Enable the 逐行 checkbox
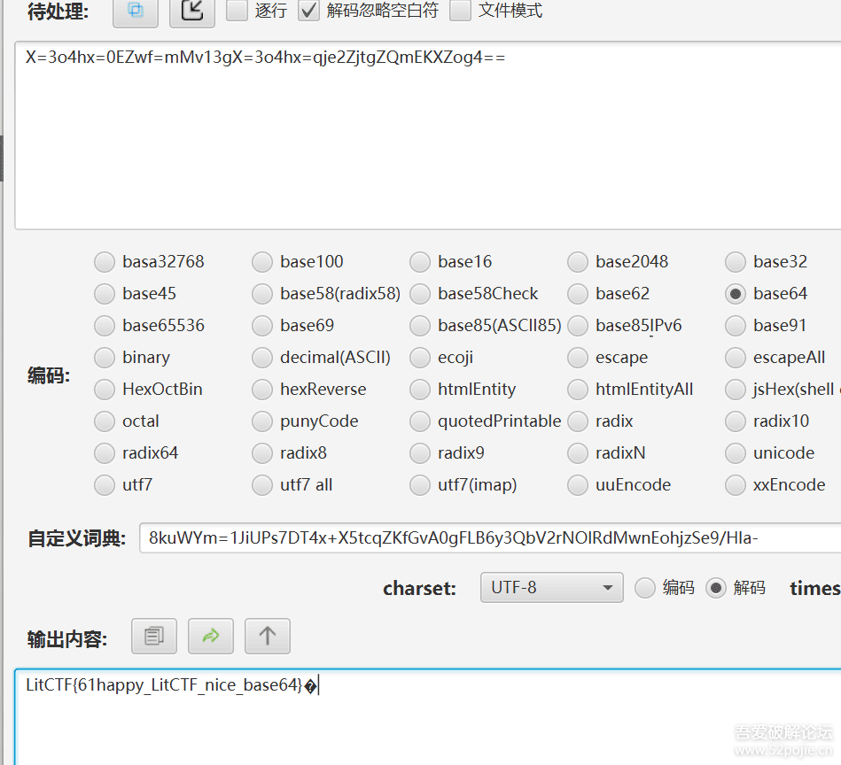The image size is (841, 765). 238,11
